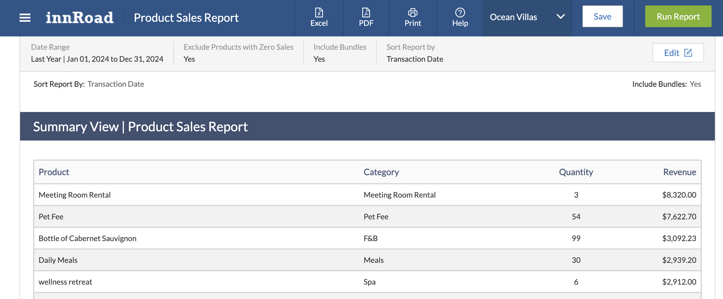The height and width of the screenshot is (299, 723).
Task: Select the Meeting Room Rental product row
Action: 74,195
